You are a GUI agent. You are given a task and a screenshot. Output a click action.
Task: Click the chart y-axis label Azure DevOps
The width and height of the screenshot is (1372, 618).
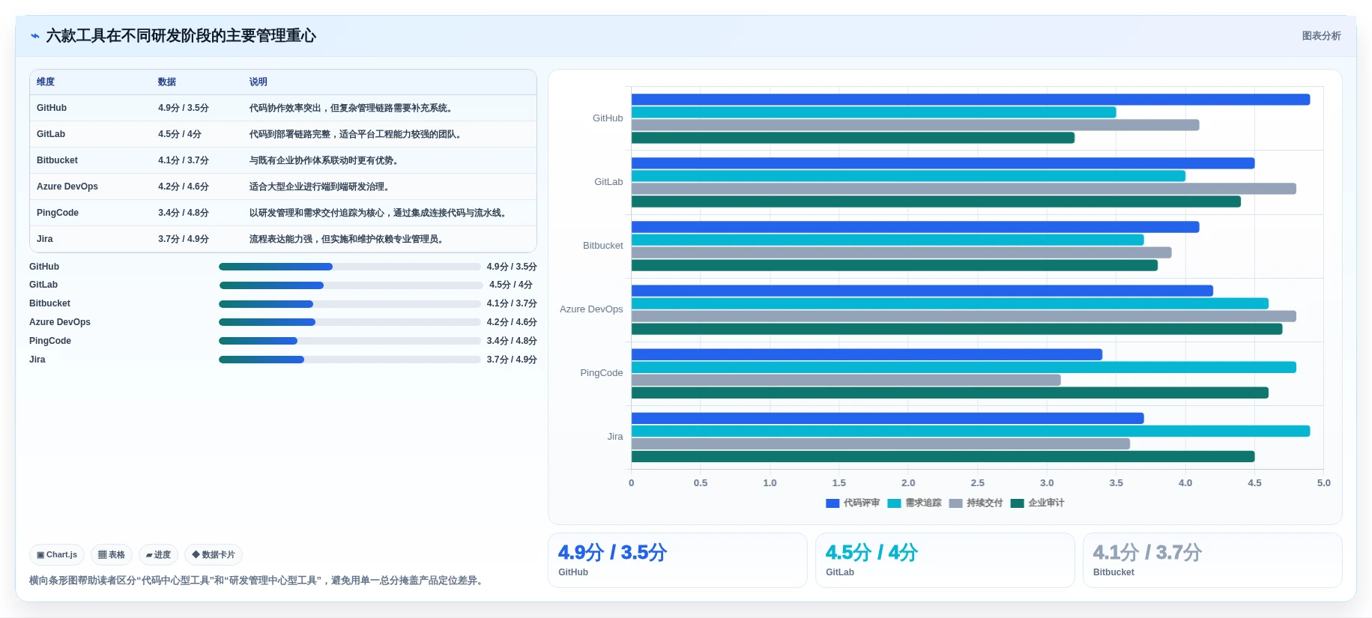591,309
